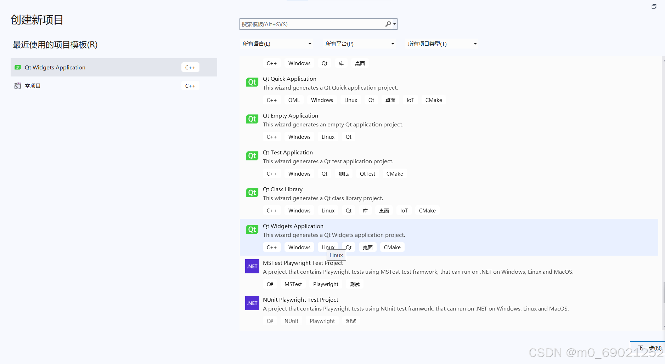The image size is (665, 364).
Task: Click Linux tag under Qt Empty Application
Action: tap(328, 137)
